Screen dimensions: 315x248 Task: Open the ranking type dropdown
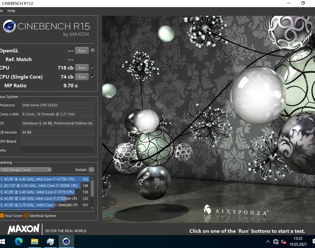point(26,170)
